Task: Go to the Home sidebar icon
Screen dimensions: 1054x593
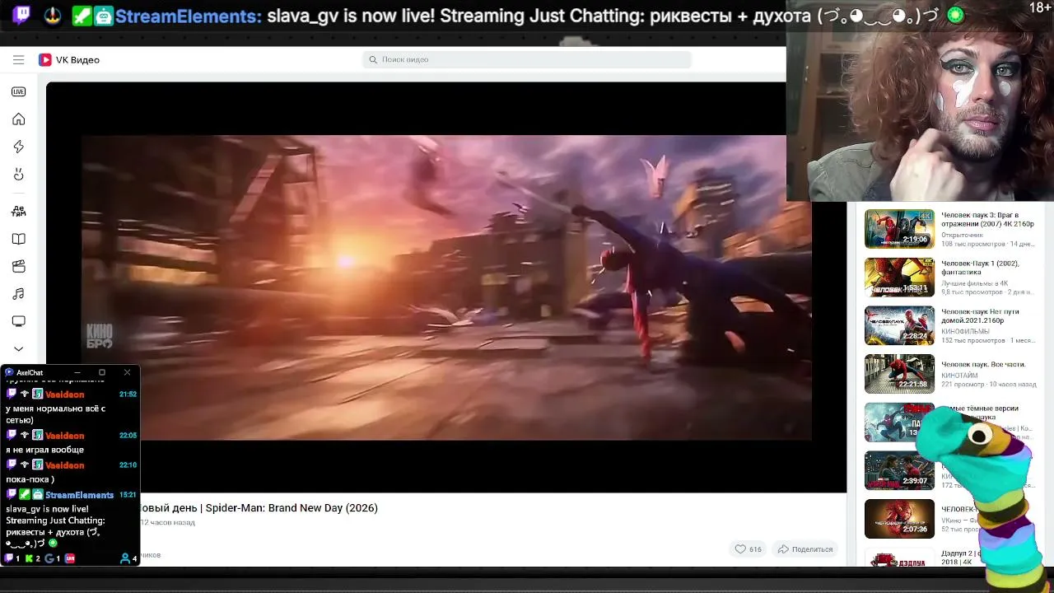Action: click(x=18, y=119)
